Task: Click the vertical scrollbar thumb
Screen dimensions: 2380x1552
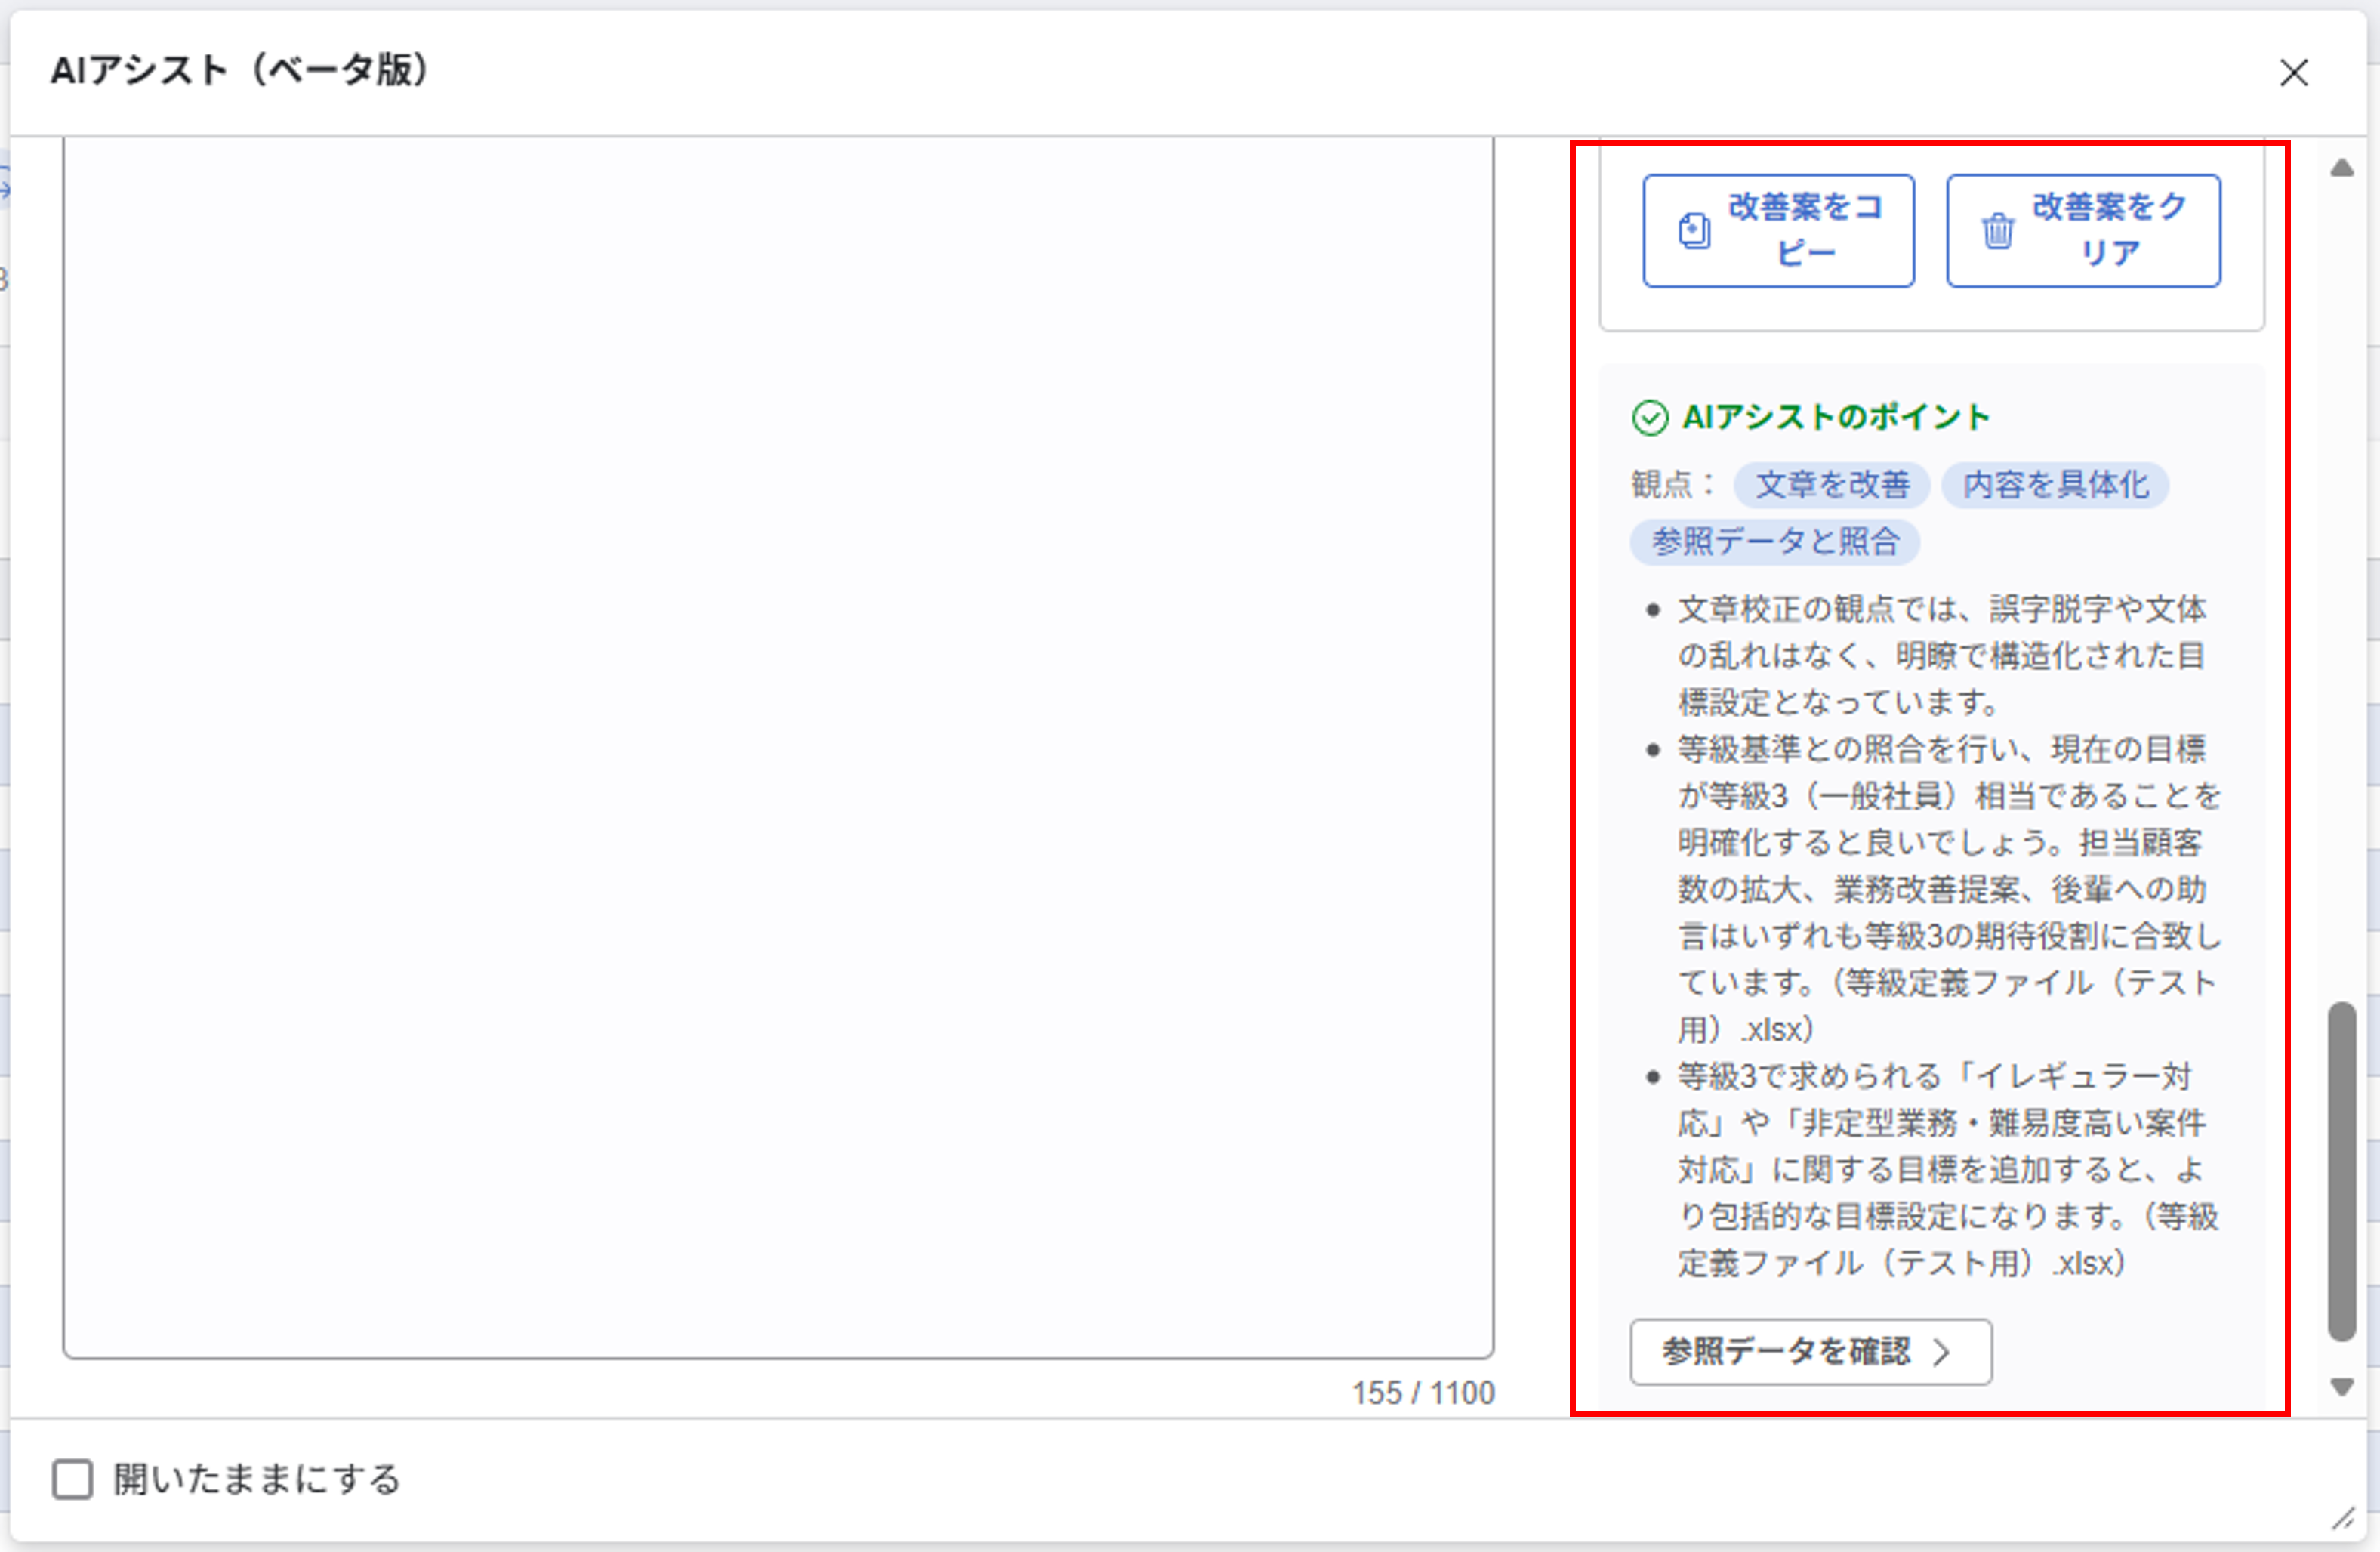Action: [x=2342, y=1170]
